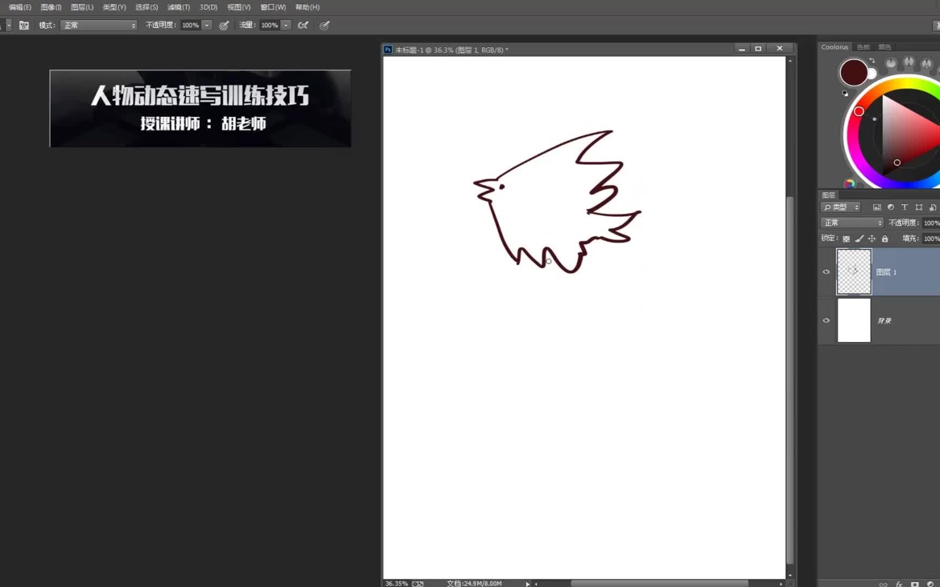Filter layers by type layers icon

(x=905, y=207)
